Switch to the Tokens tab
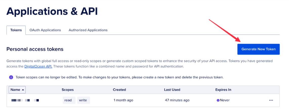Viewport: 290px width, 109px height. click(x=16, y=30)
